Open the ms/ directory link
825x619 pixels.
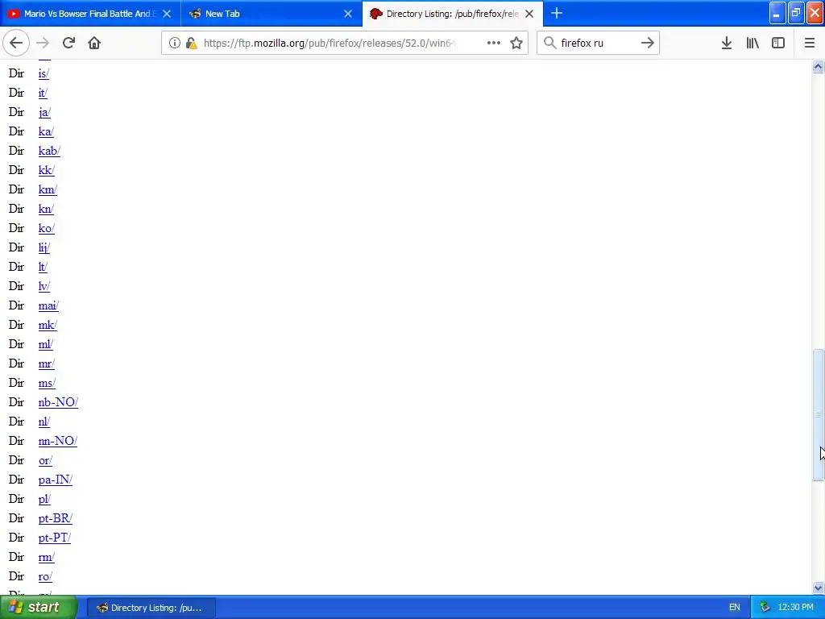[x=47, y=383]
